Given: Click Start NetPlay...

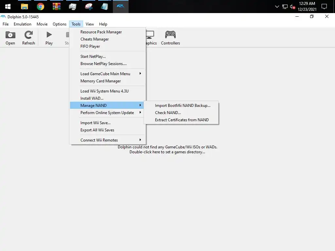Looking at the screenshot, I should 108,57.
